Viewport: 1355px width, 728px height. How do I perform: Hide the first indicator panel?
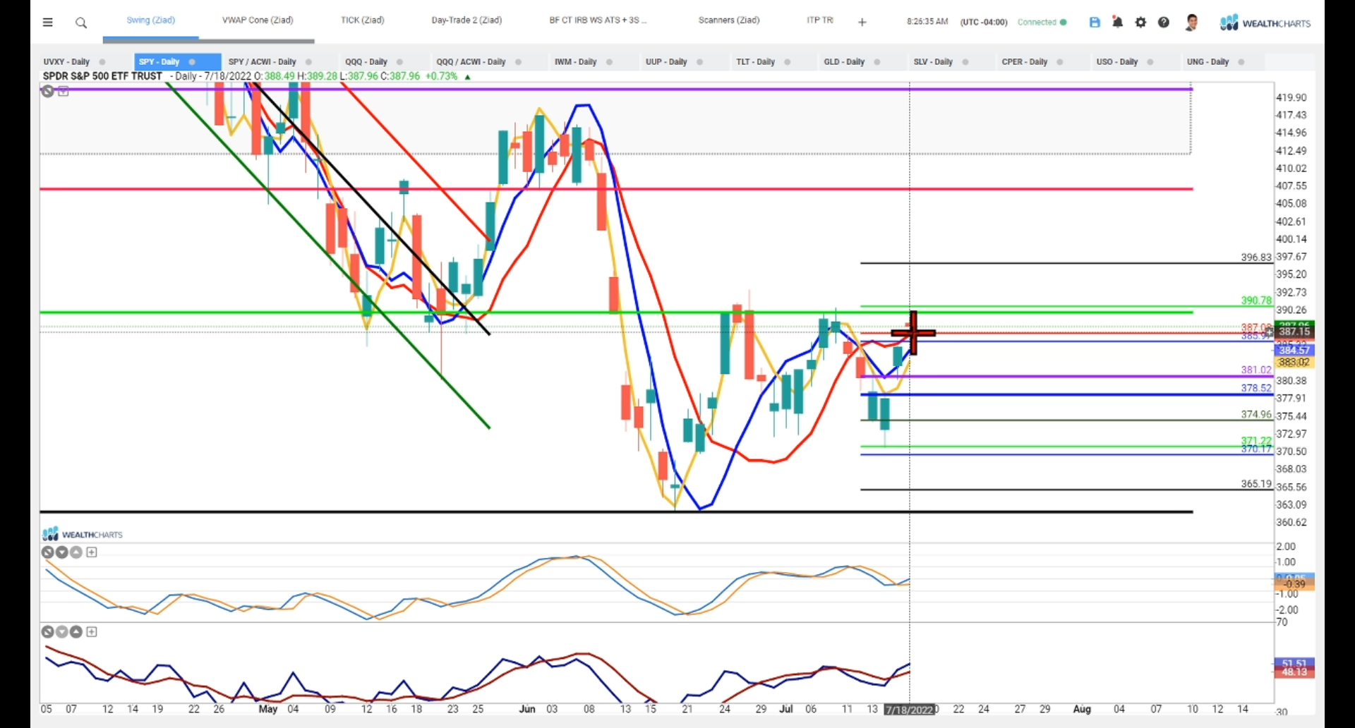pyautogui.click(x=48, y=552)
